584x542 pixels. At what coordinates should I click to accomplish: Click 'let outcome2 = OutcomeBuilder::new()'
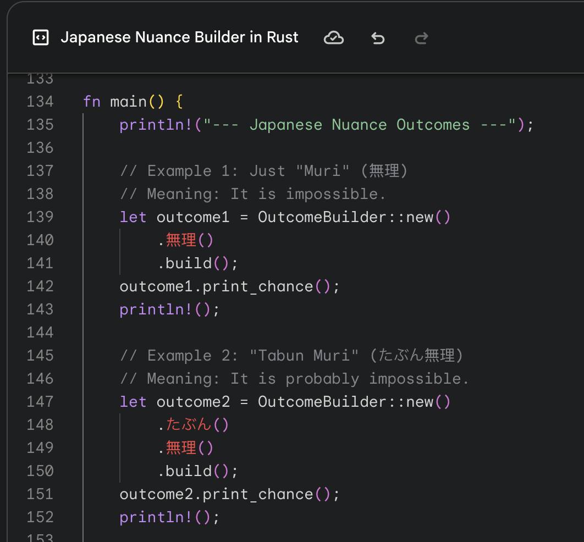285,402
